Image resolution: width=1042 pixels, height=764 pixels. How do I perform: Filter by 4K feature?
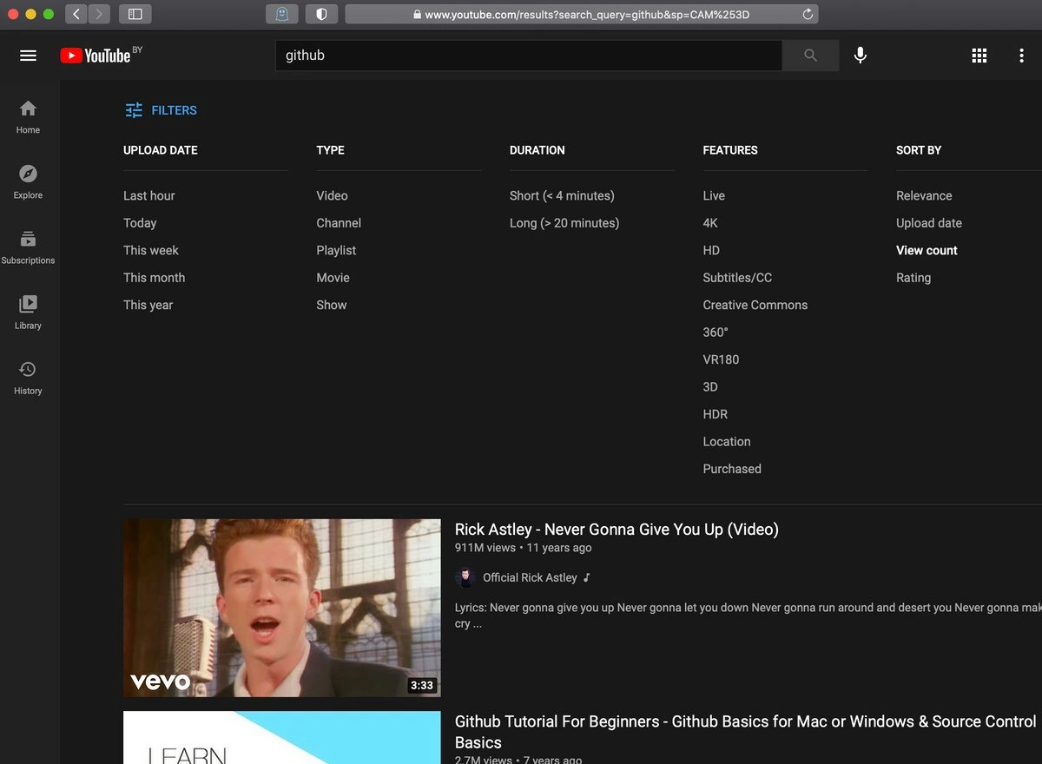coord(710,223)
